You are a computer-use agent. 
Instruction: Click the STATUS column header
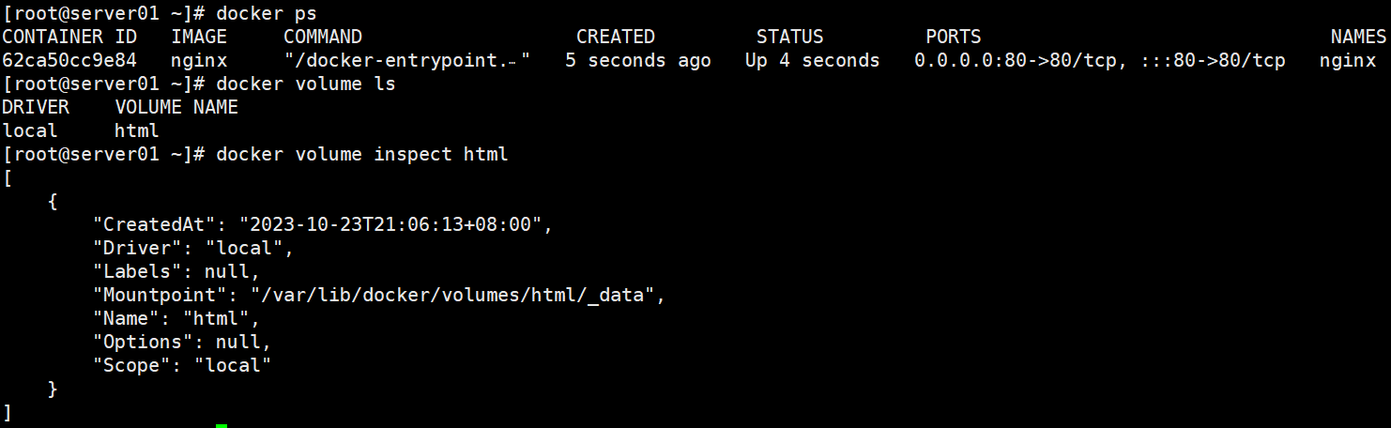pyautogui.click(x=790, y=37)
